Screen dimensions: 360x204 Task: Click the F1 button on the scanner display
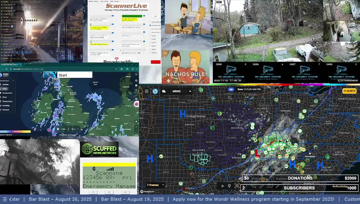pyautogui.click(x=93, y=192)
